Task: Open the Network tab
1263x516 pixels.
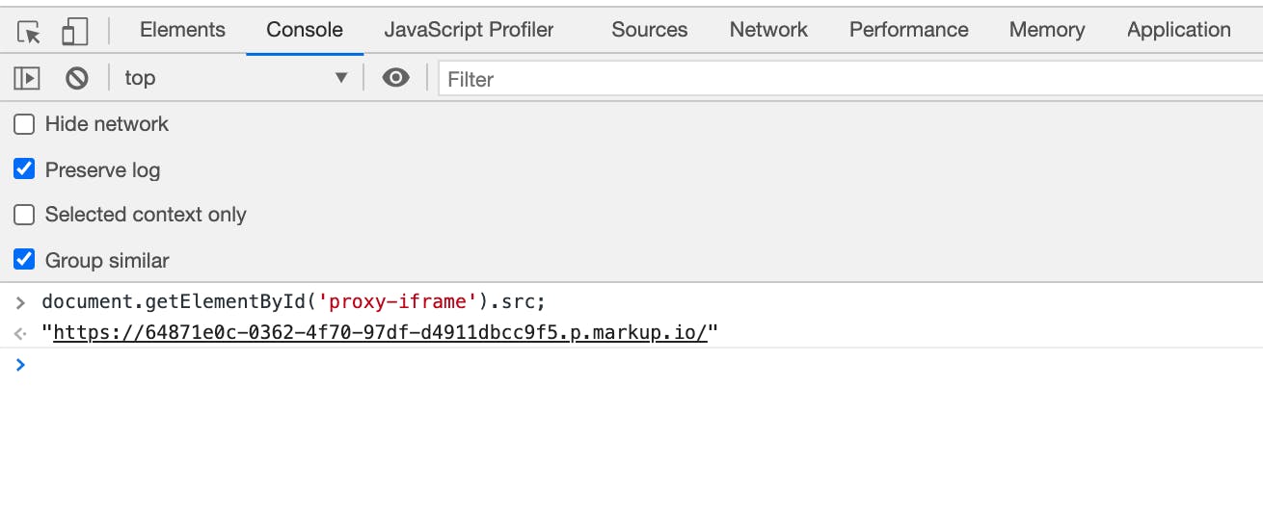Action: 768,30
